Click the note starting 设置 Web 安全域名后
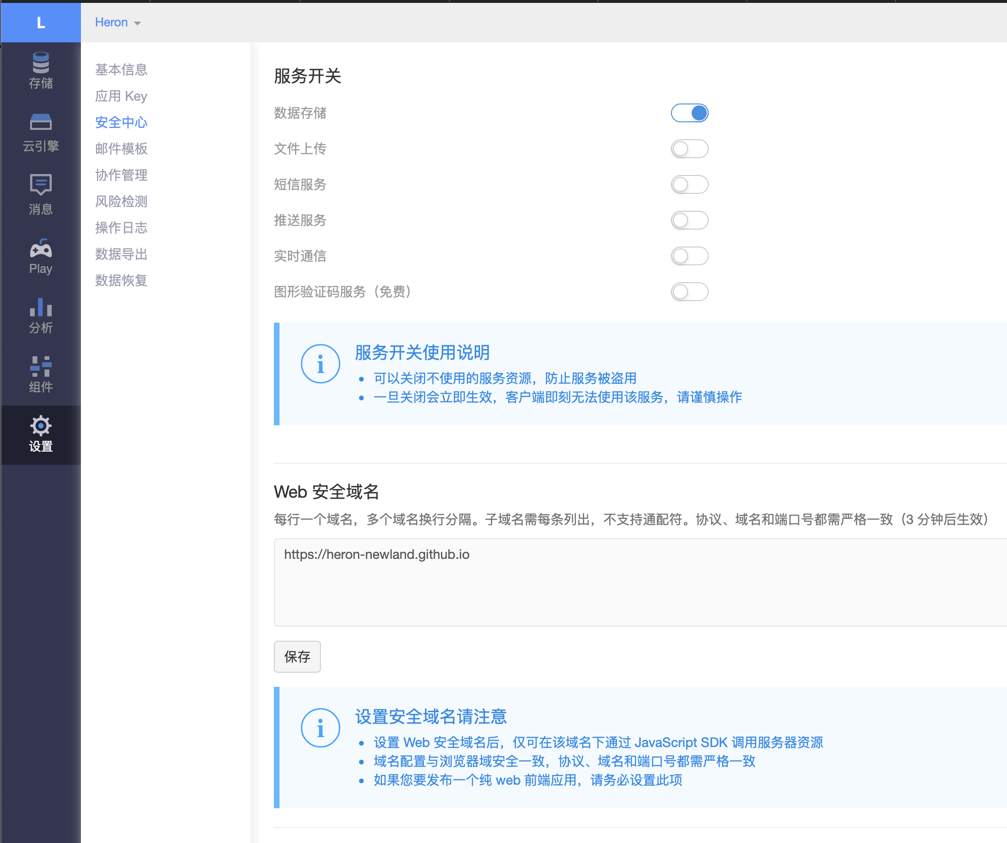The image size is (1007, 843). [x=599, y=742]
